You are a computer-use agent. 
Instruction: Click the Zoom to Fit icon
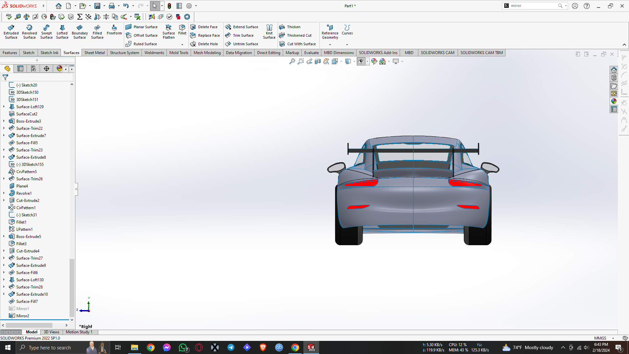[292, 61]
